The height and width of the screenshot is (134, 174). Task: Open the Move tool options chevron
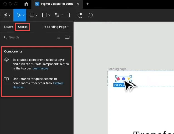[24, 15]
